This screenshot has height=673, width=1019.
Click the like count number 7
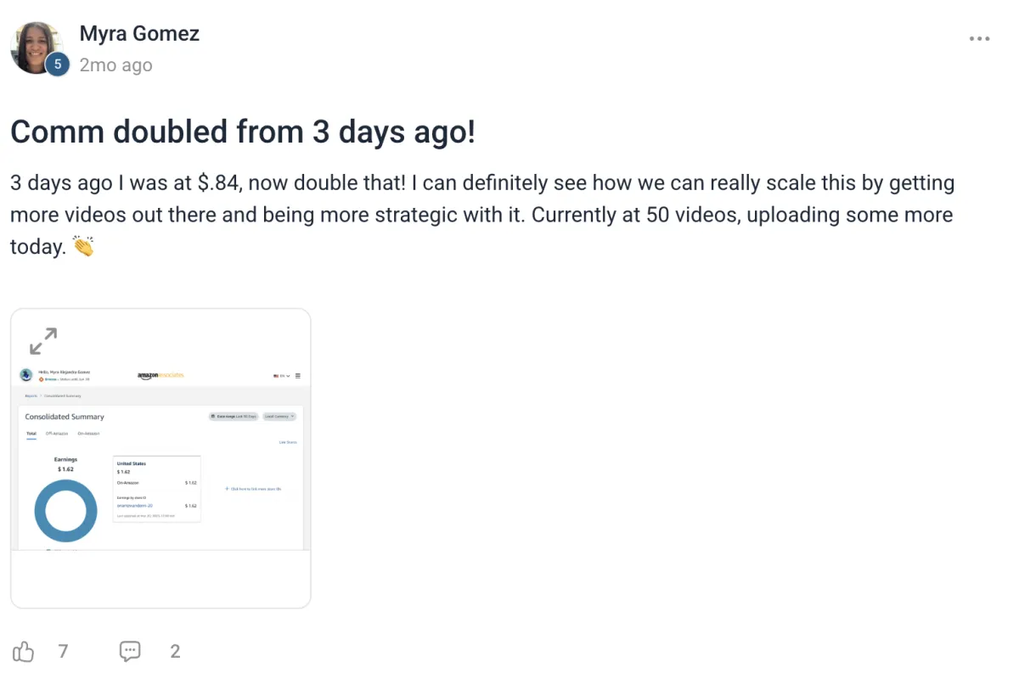(63, 652)
